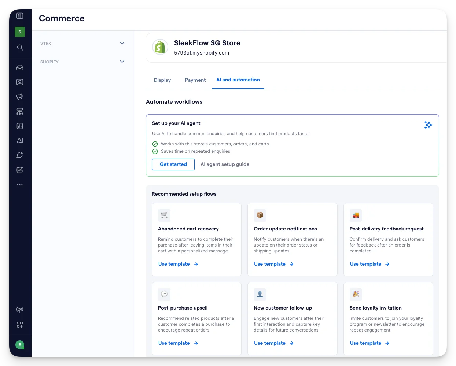Image resolution: width=456 pixels, height=366 pixels.
Task: Click the VTEX label in side panel
Action: pyautogui.click(x=46, y=44)
